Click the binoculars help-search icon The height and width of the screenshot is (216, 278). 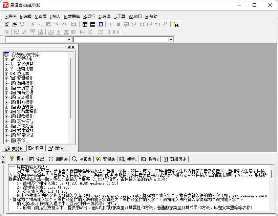[175, 24]
